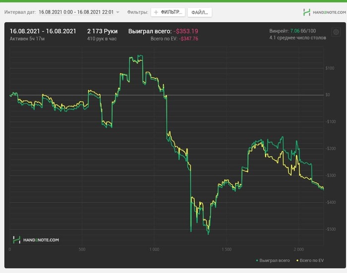
Task: Click '4.1 среднее число столов' text
Action: tap(297, 38)
